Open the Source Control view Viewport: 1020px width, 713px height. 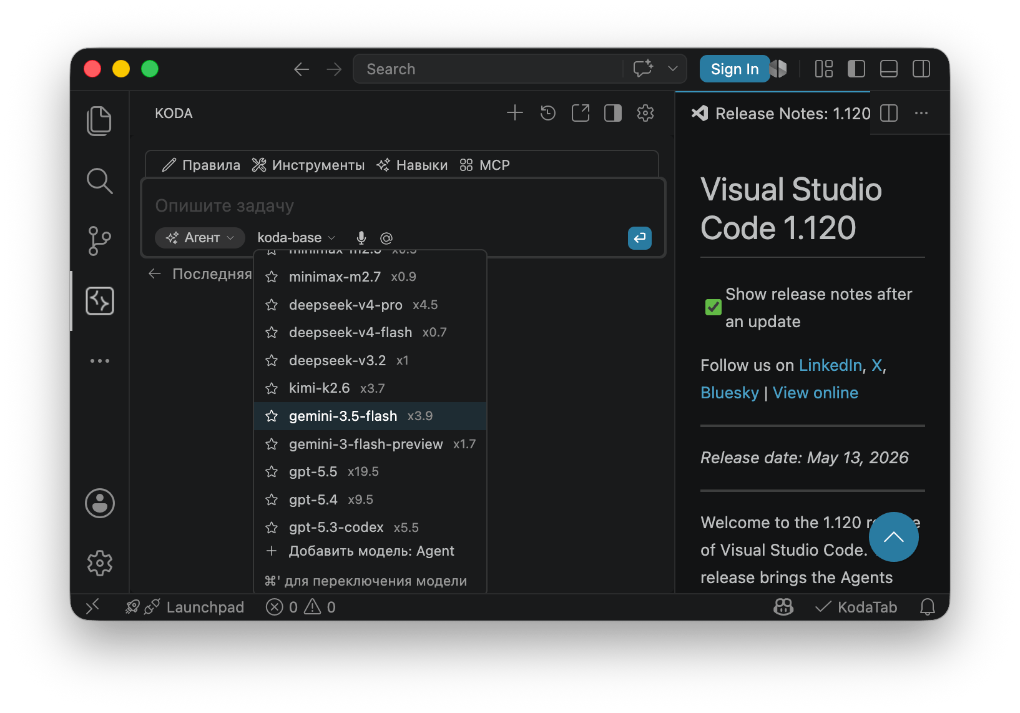coord(99,241)
